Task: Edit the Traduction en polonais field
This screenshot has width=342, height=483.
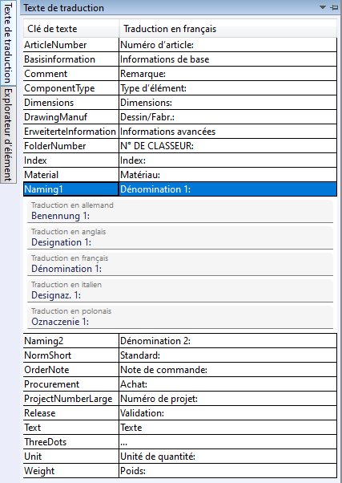Action: coord(180,317)
